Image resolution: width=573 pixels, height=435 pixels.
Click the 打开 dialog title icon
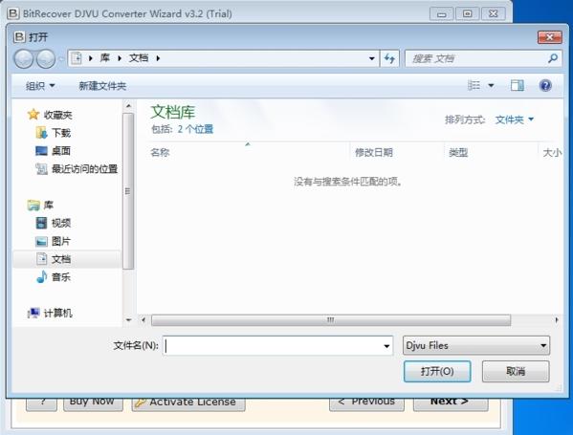(x=19, y=36)
